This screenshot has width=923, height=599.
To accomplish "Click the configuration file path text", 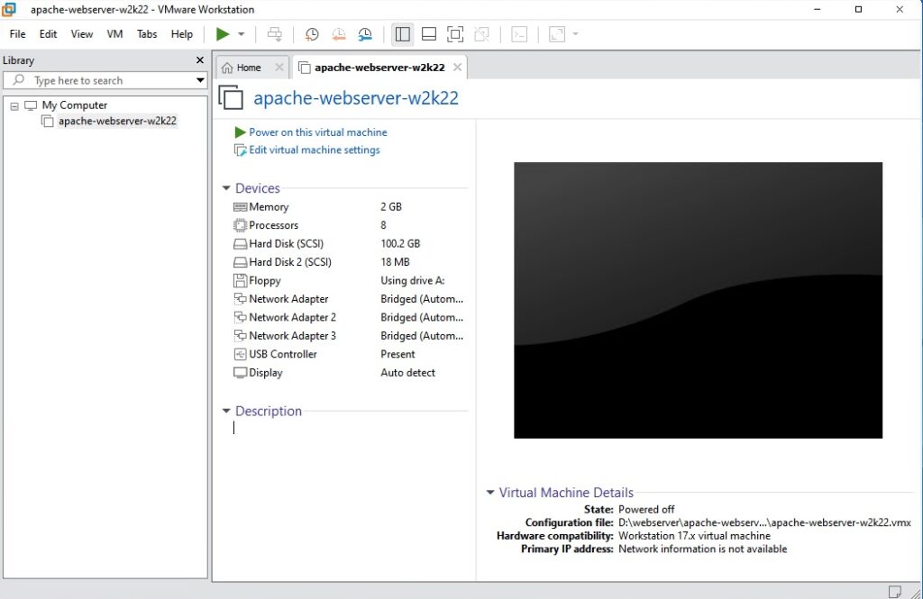I will tap(764, 522).
